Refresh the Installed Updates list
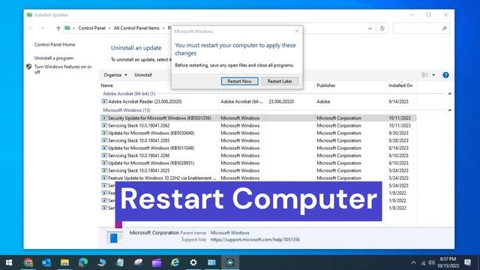Image resolution: width=480 pixels, height=270 pixels. (x=382, y=28)
